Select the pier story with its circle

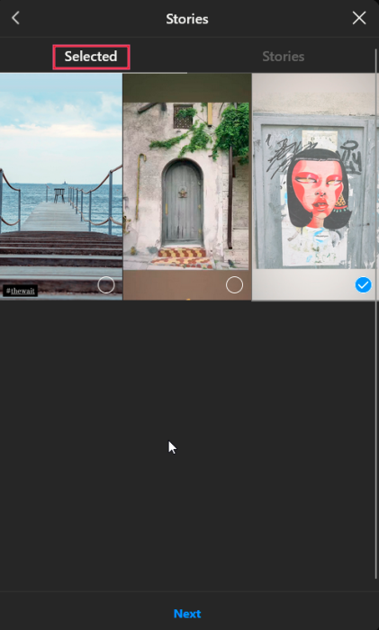(x=106, y=285)
